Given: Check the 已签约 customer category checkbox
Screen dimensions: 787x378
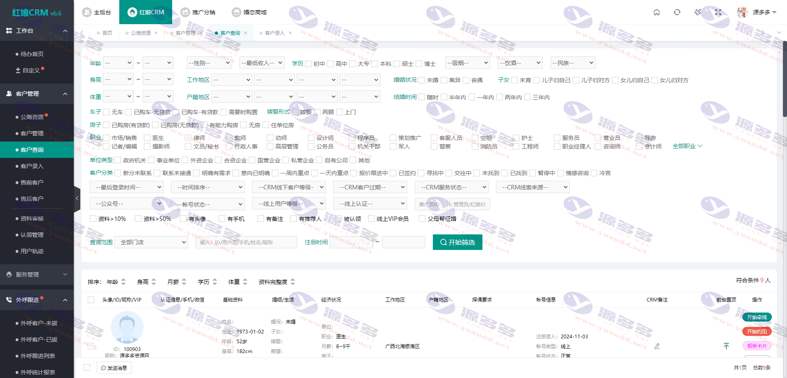Looking at the screenshot, I should coord(393,173).
